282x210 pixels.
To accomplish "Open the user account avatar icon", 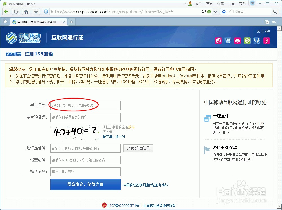I will pyautogui.click(x=190, y=3).
